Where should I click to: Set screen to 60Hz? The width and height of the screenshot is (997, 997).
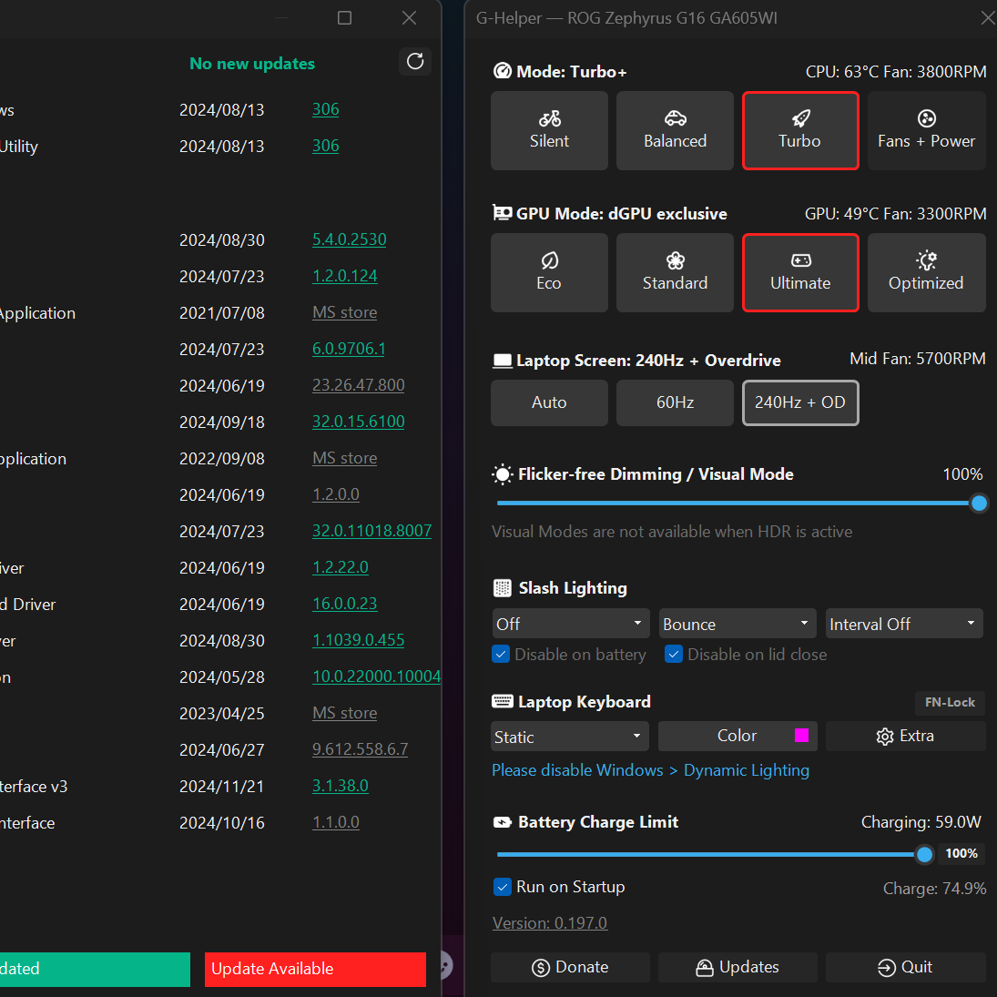675,402
